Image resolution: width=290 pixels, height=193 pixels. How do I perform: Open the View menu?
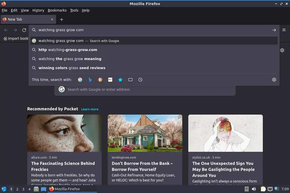pyautogui.click(x=25, y=10)
